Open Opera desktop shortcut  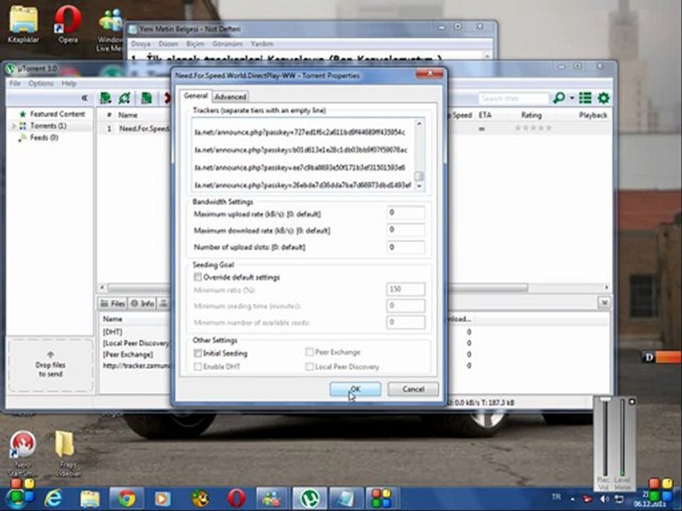pyautogui.click(x=68, y=24)
